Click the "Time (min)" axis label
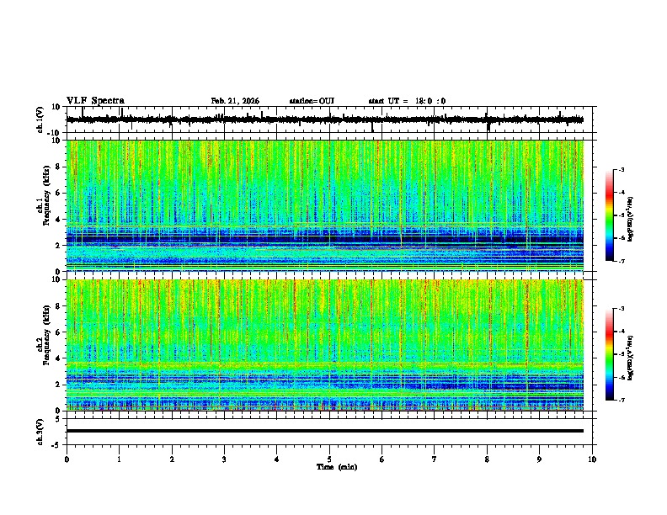Image resolution: width=667 pixels, height=515 pixels. click(x=337, y=467)
